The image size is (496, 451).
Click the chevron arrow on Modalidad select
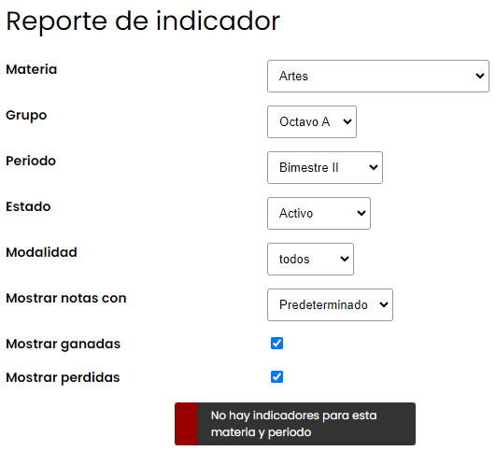[345, 259]
